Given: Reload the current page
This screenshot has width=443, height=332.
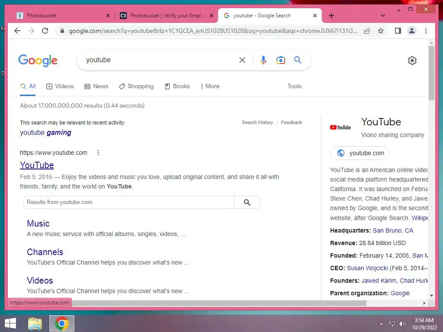Looking at the screenshot, I should [45, 31].
